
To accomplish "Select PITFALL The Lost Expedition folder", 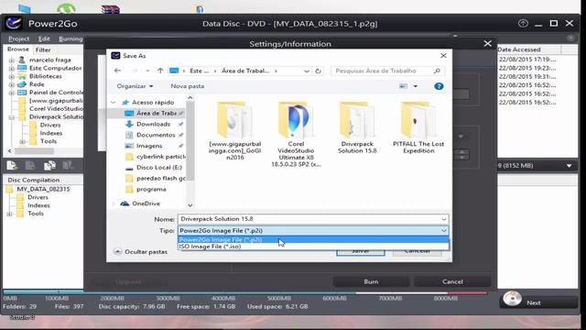I will (x=418, y=127).
